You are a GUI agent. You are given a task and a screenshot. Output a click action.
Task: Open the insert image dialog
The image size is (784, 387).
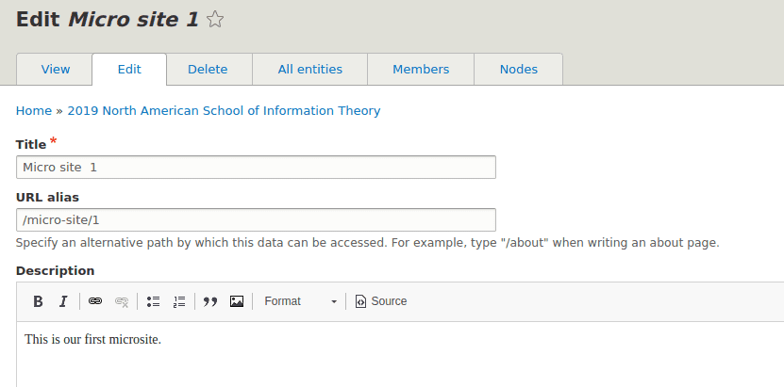click(x=237, y=301)
